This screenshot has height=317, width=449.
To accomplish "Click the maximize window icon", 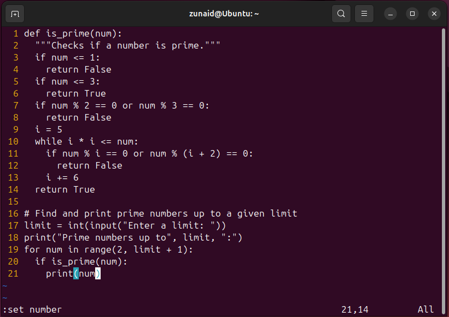I will [x=412, y=14].
